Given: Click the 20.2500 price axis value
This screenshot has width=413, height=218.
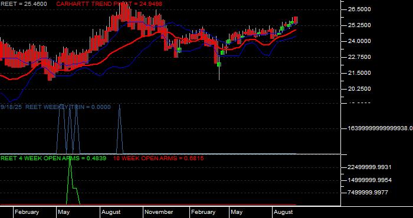Looking at the screenshot, I should pos(359,89).
